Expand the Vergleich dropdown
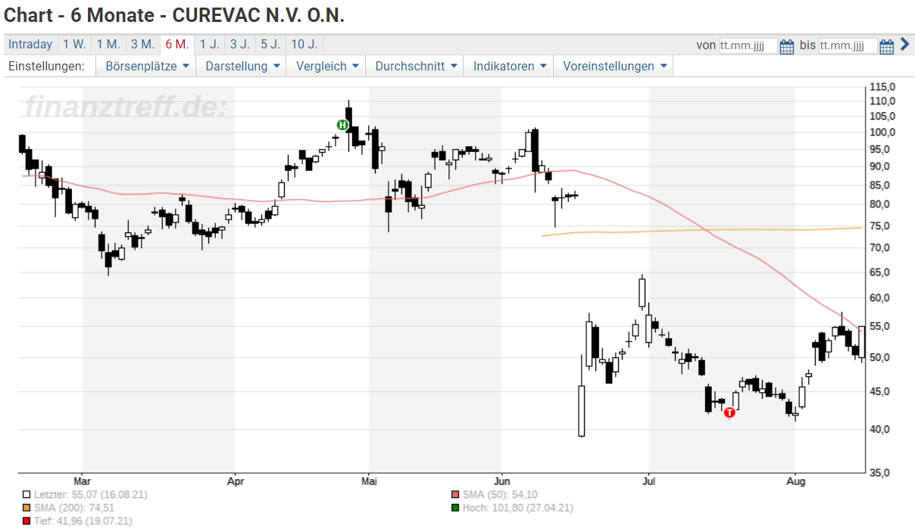Image resolution: width=915 pixels, height=532 pixels. coord(327,66)
